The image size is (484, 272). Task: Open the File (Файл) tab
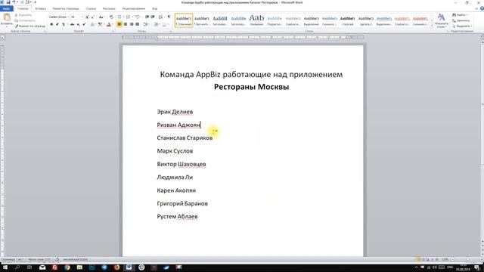7,8
